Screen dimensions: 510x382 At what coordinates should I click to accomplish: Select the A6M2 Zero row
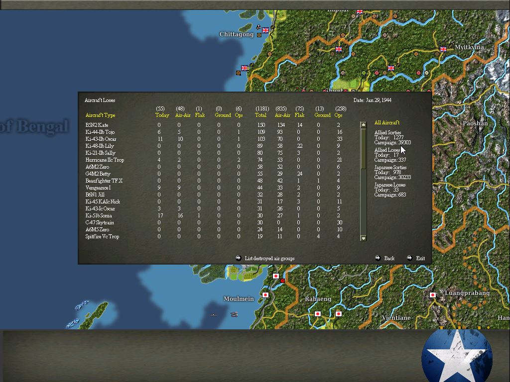(x=215, y=167)
